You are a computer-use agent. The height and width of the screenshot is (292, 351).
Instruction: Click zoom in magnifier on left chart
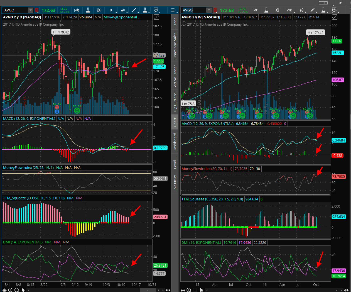(x=10, y=290)
